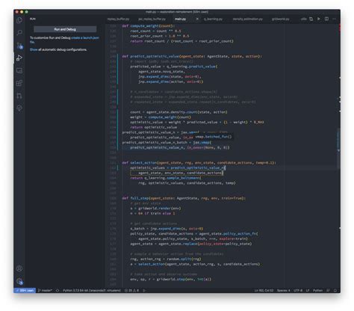Switch to the density_estimation.py tab
The image size is (354, 311).
pyautogui.click(x=248, y=19)
